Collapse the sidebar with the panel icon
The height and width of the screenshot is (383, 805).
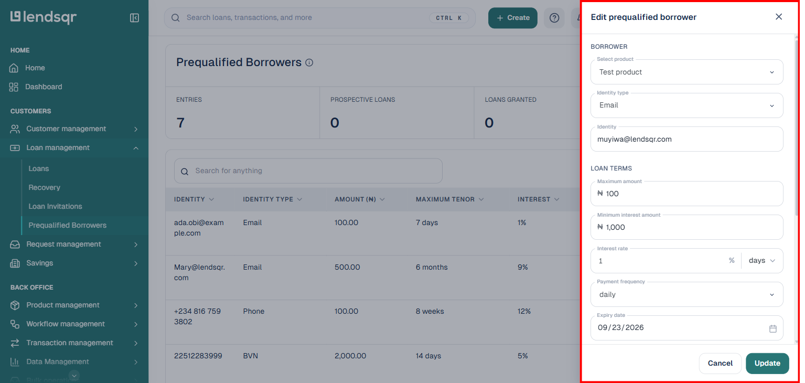pos(134,18)
